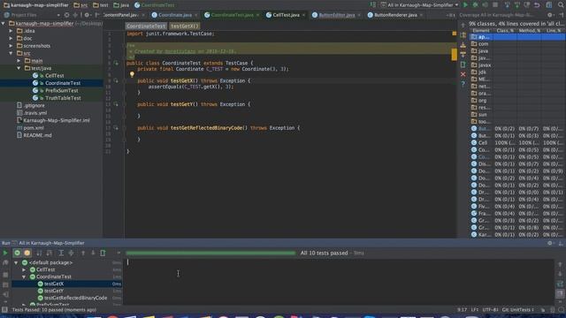Collapse the karnaugh-map-simplifier project root

pyautogui.click(x=4, y=24)
